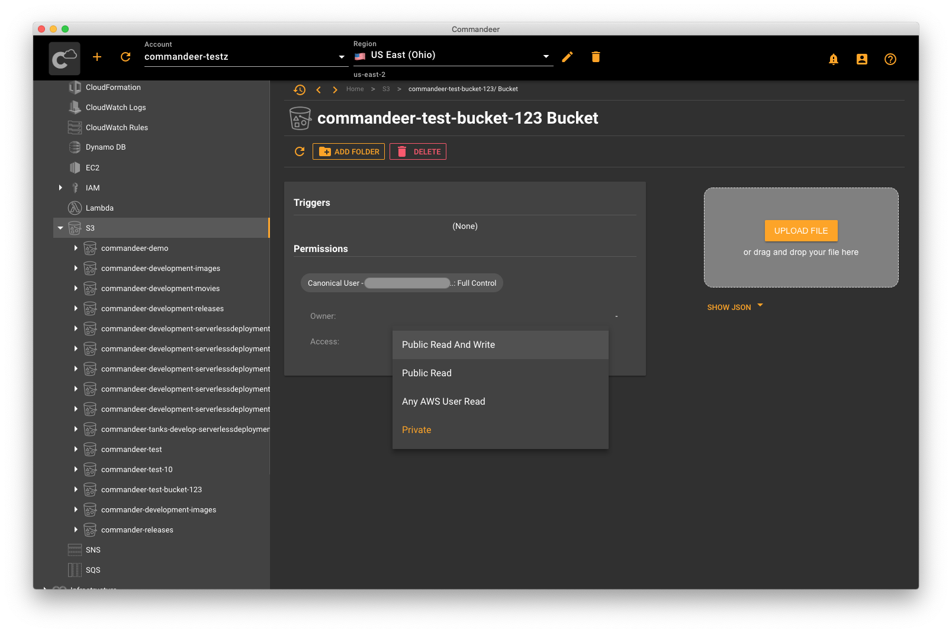Viewport: 952px width, 633px height.
Task: Open the Region dropdown
Action: 453,56
